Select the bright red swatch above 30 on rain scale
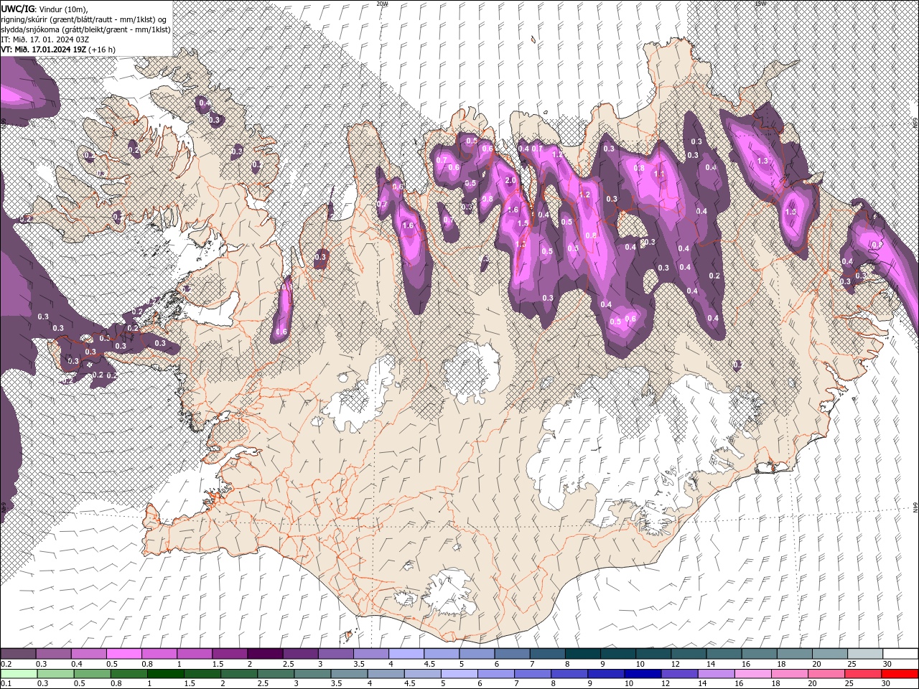The height and width of the screenshot is (689, 919). [x=900, y=674]
